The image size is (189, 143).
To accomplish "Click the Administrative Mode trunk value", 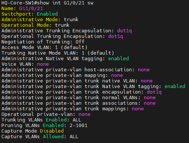I will point(71,20).
